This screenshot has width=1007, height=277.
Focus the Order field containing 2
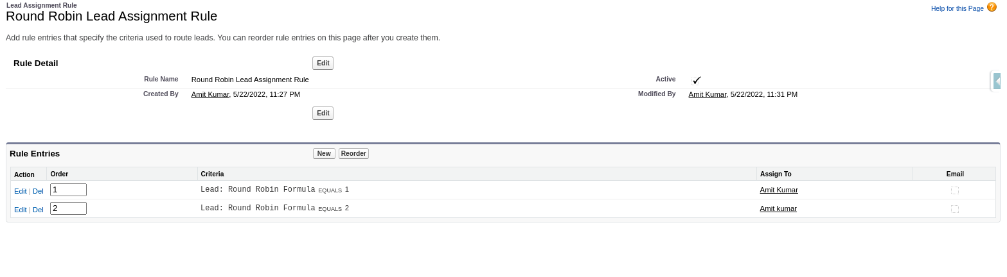click(68, 208)
